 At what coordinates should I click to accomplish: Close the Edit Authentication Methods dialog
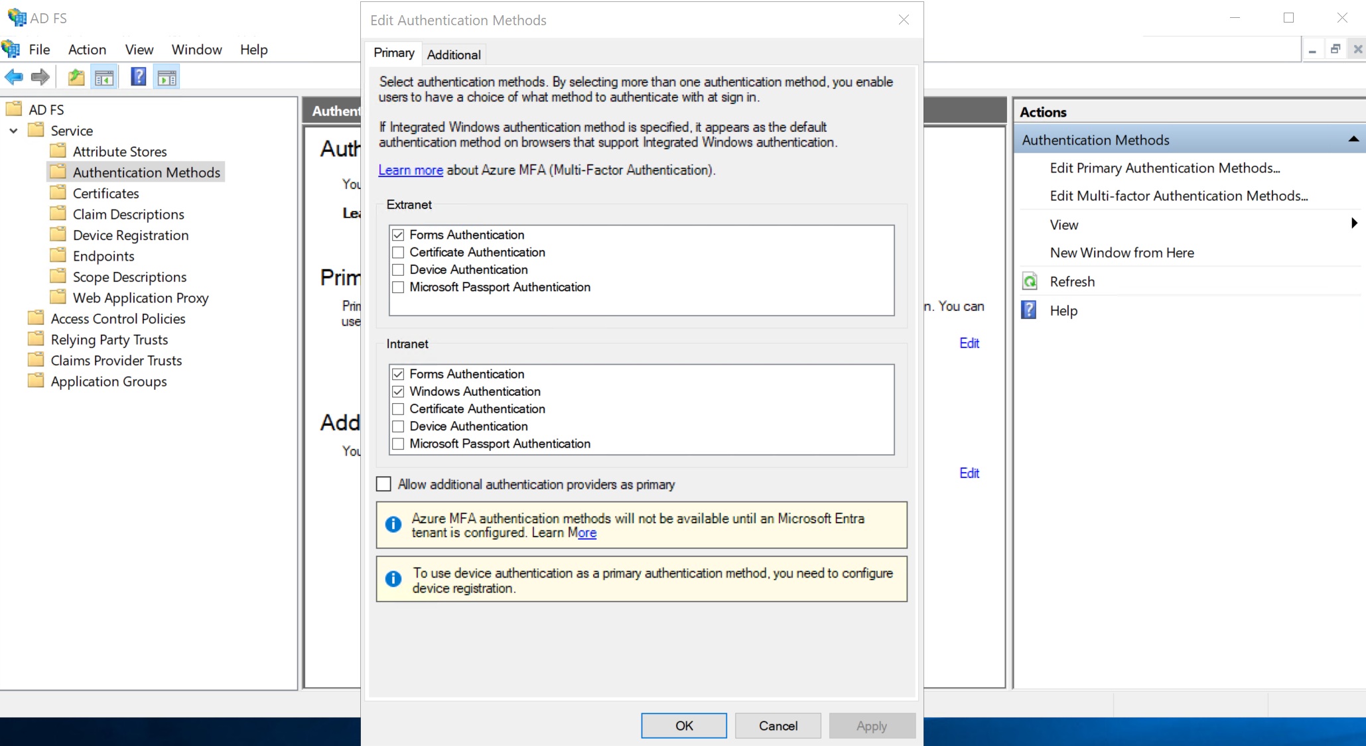pyautogui.click(x=904, y=20)
